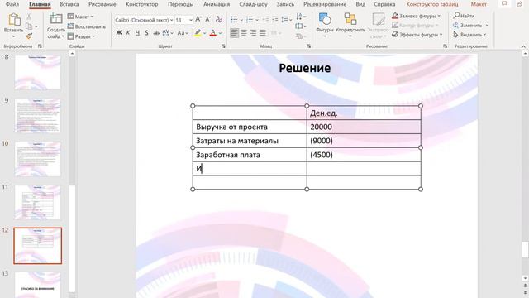Toggle italic (К) formatting

coord(128,33)
